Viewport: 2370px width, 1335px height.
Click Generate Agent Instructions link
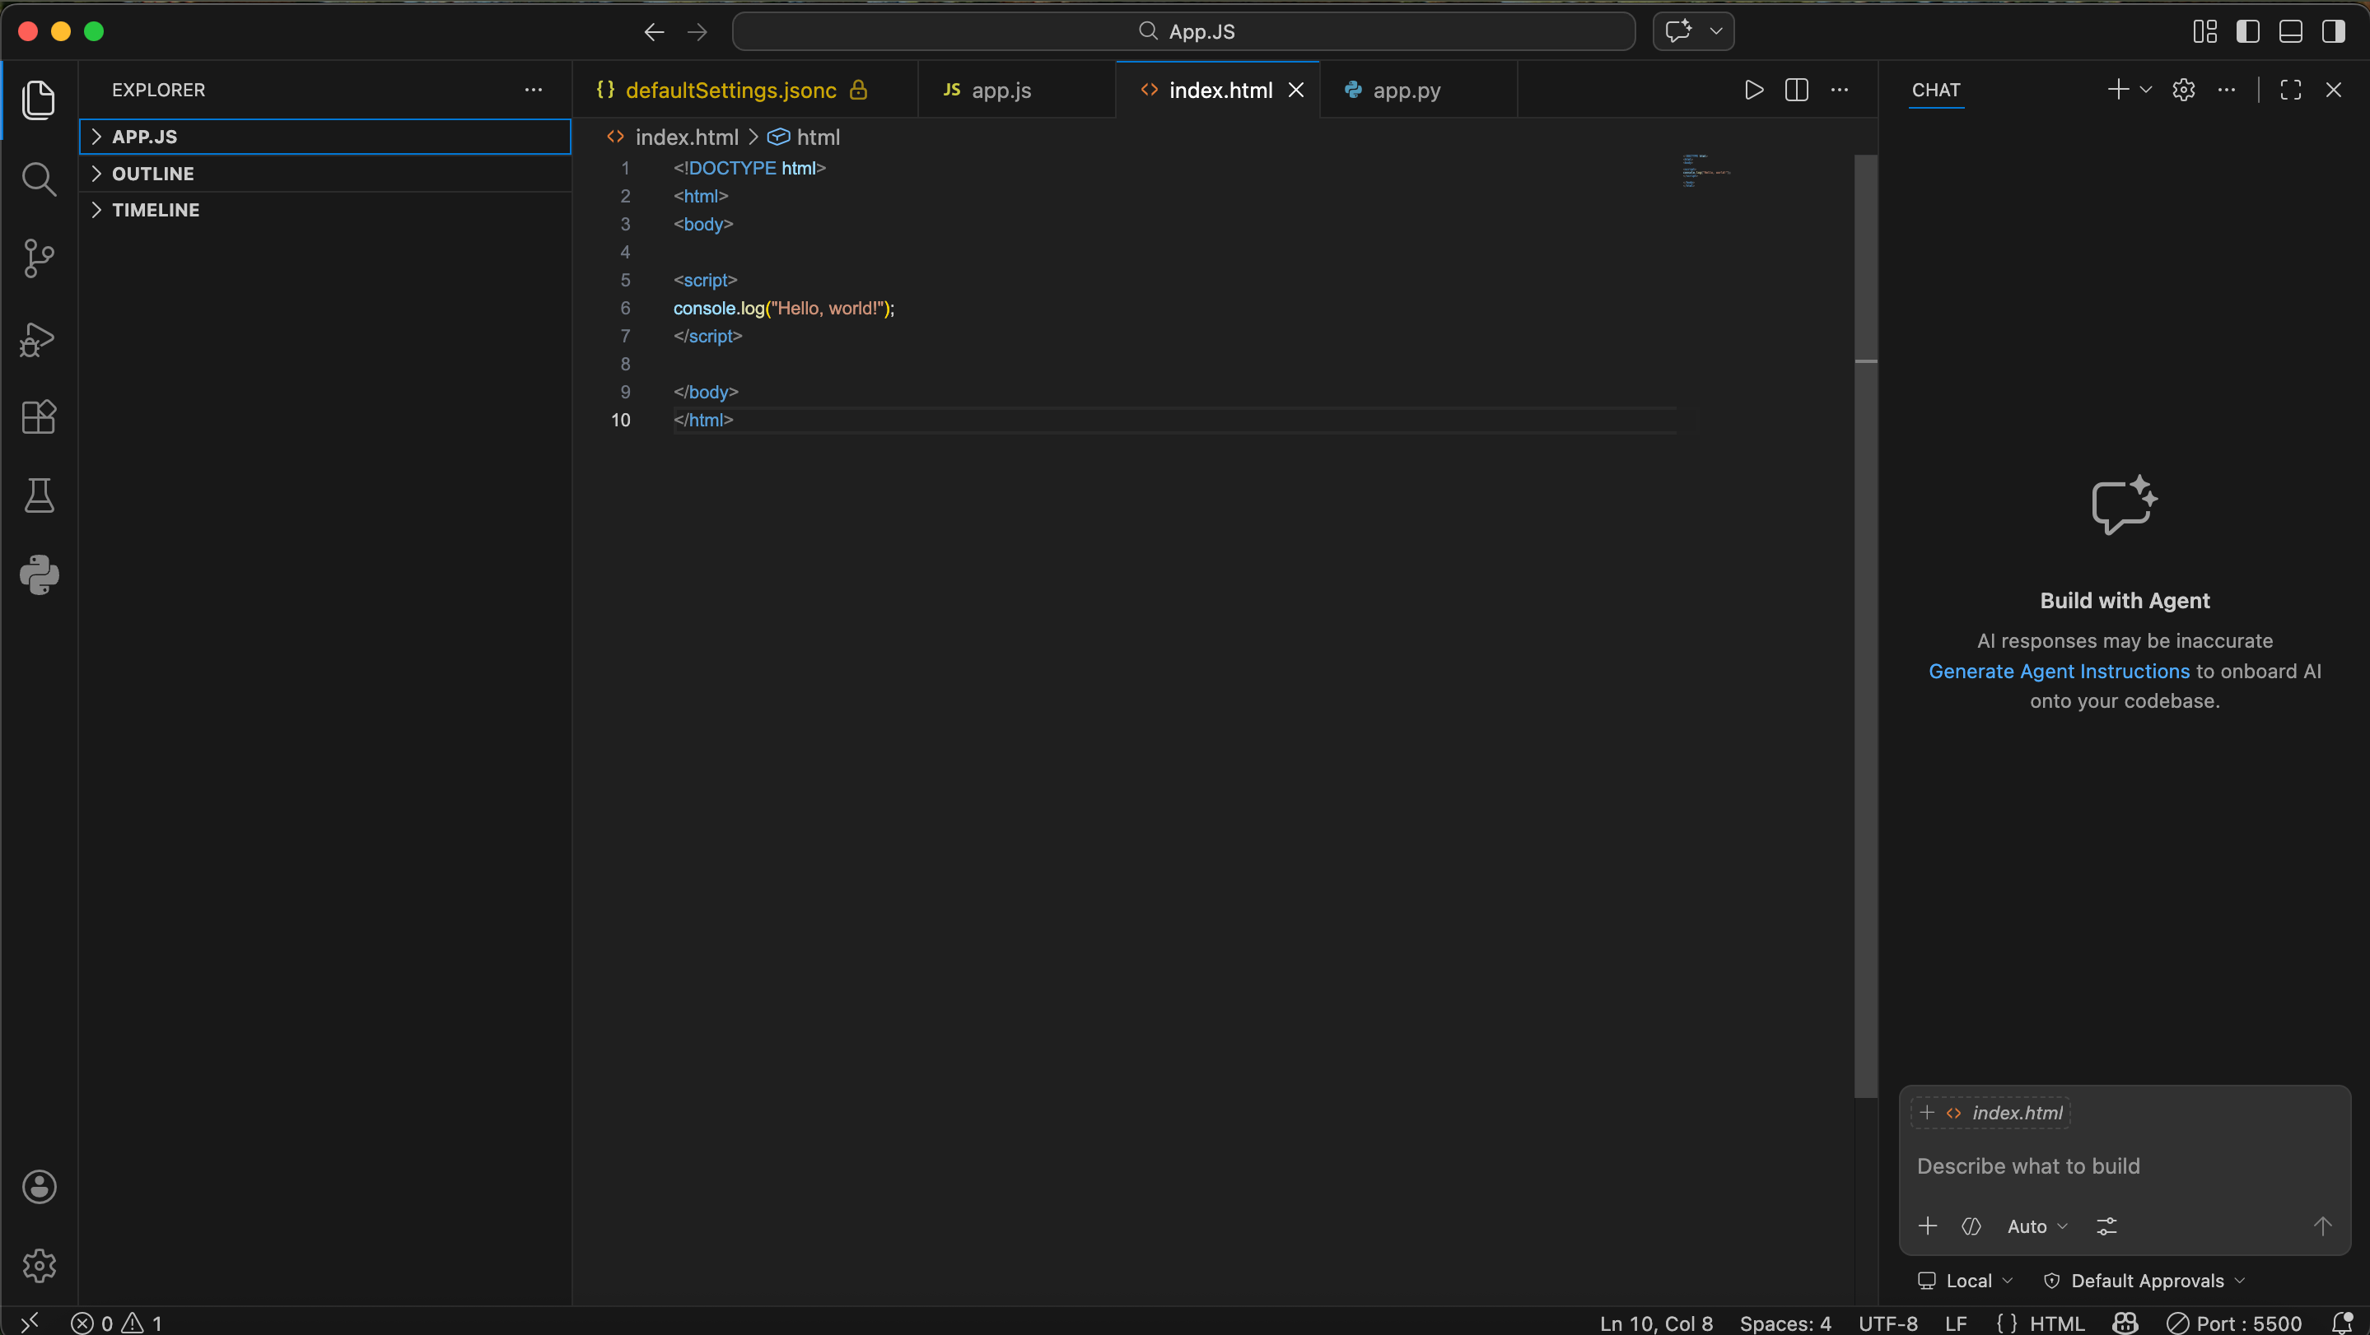point(2058,671)
